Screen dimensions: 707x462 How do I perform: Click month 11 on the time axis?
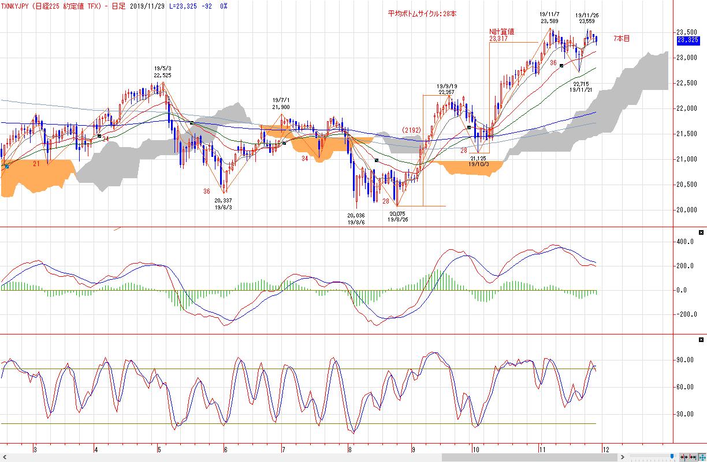click(x=542, y=448)
